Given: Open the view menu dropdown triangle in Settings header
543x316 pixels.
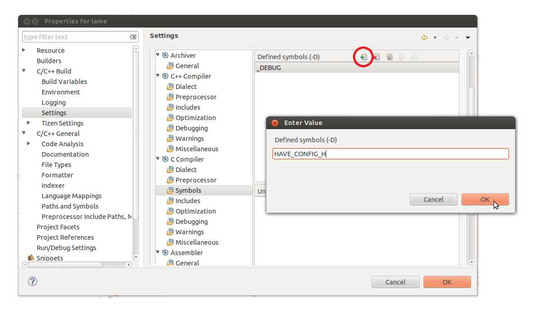Looking at the screenshot, I should (x=468, y=37).
